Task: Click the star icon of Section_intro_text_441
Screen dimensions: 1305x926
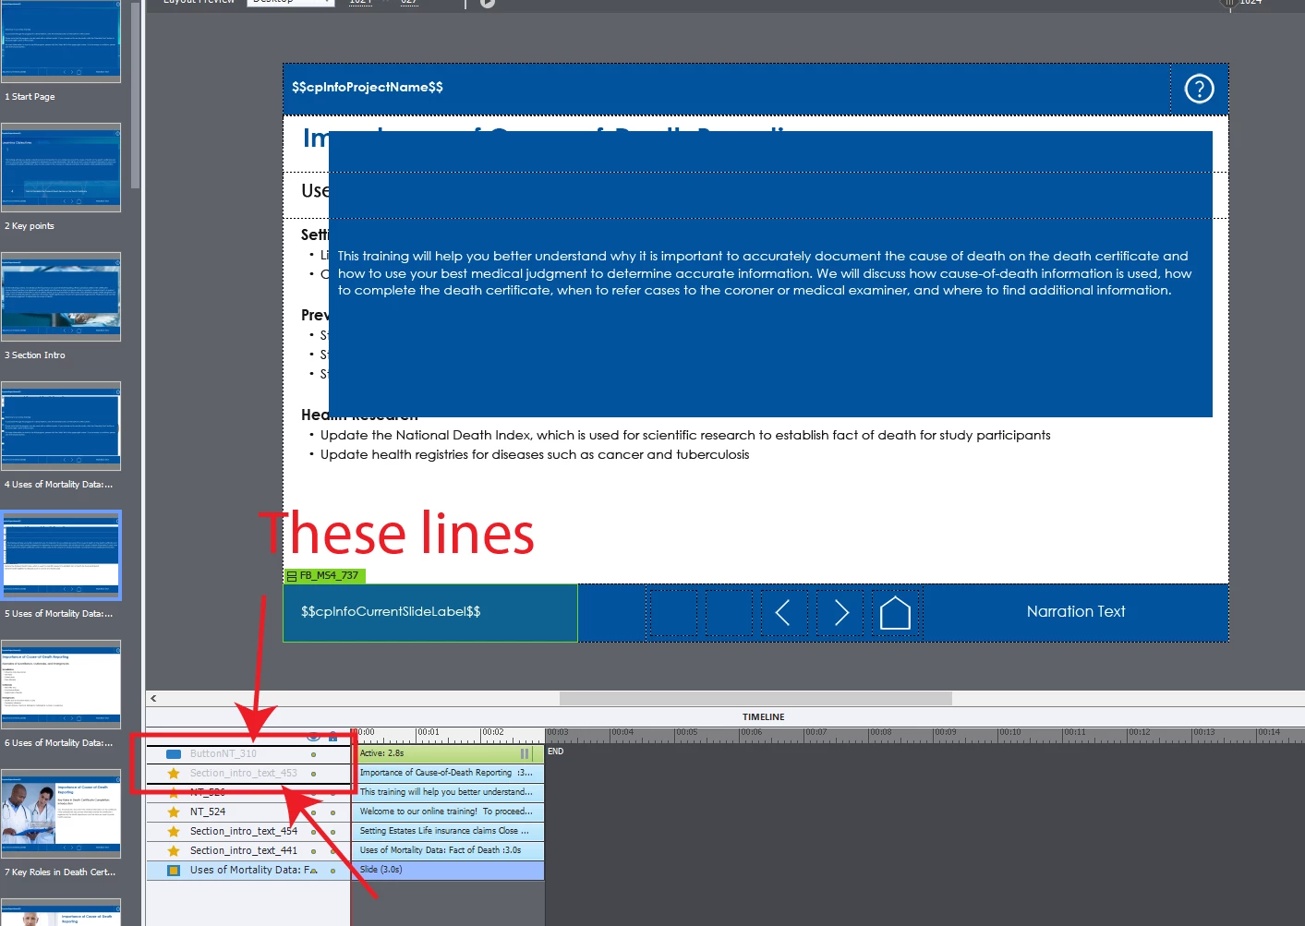Action: (x=173, y=851)
